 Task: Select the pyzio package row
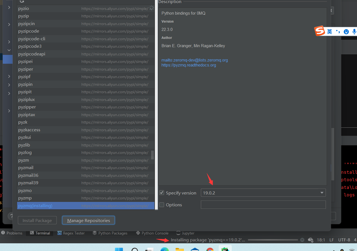tap(86, 9)
